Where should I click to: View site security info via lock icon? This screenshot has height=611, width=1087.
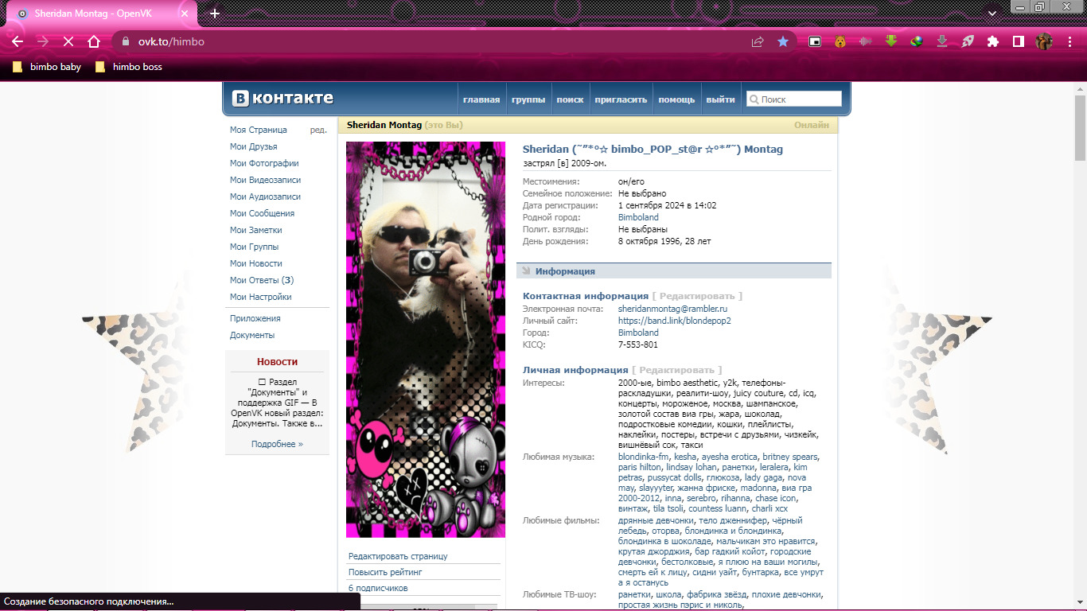pos(125,41)
